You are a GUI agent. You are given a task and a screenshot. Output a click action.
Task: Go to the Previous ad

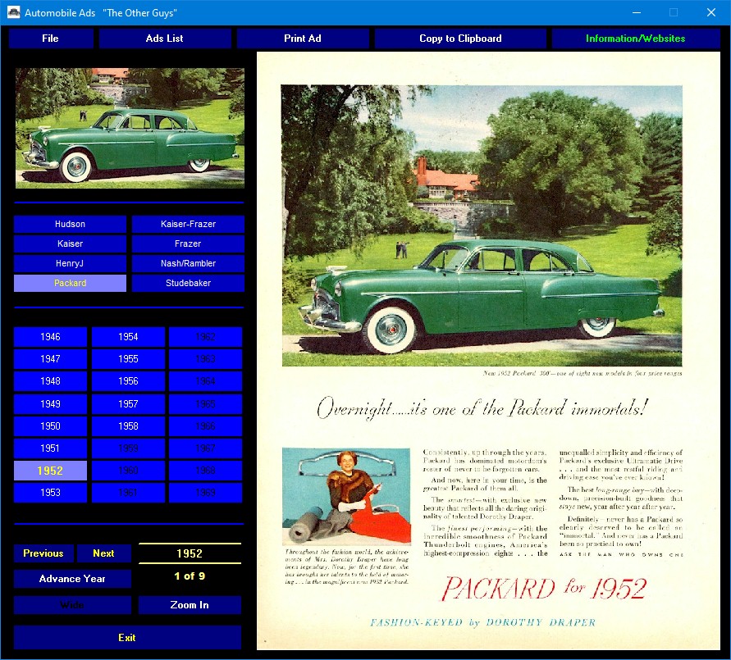[x=43, y=553]
